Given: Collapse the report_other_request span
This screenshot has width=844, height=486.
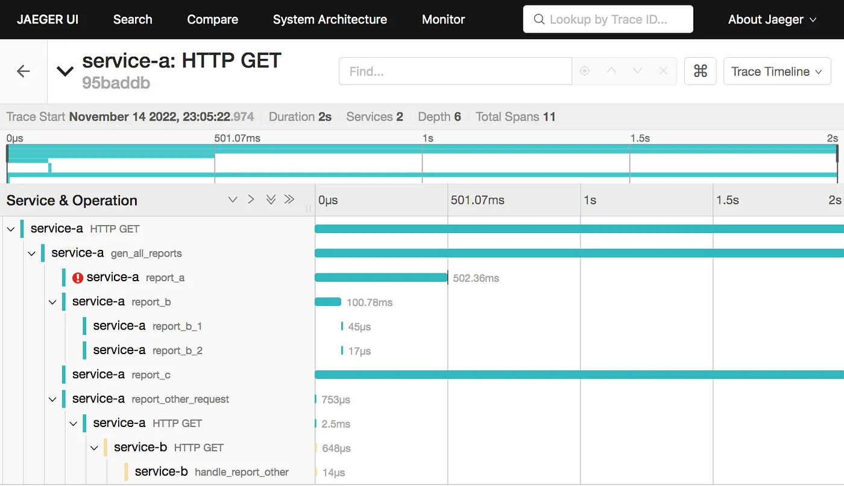Looking at the screenshot, I should (x=52, y=399).
